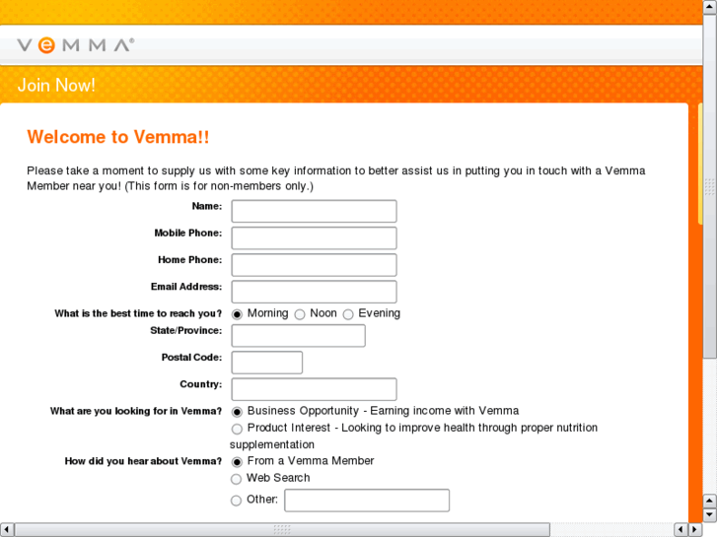This screenshot has height=537, width=717.
Task: Select Business Opportunity radio option
Action: (237, 412)
